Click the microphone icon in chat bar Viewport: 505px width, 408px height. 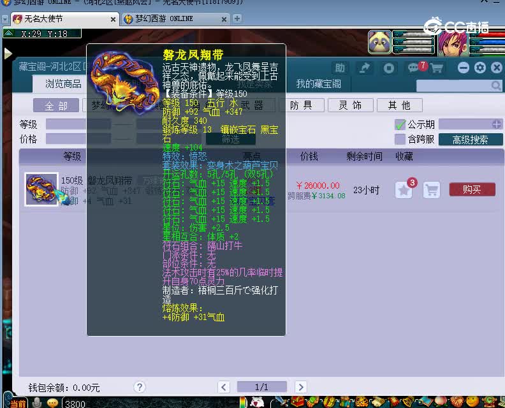38,402
